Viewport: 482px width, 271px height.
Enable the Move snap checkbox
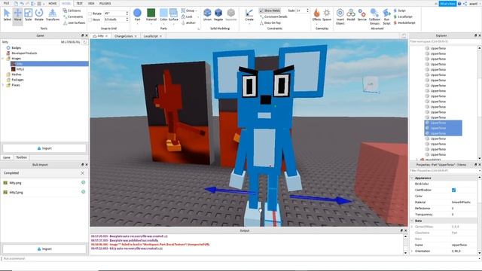click(90, 20)
